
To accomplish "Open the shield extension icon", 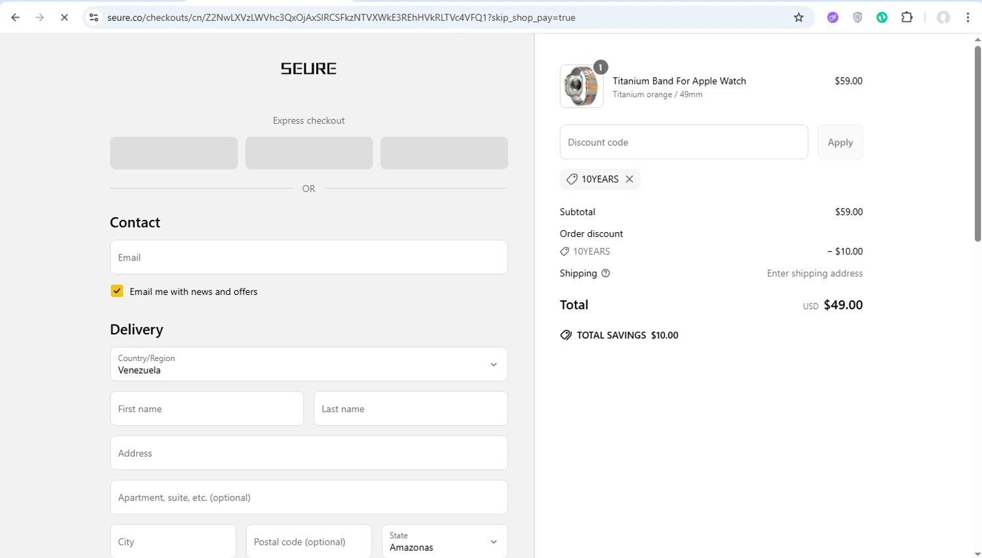I will (858, 18).
